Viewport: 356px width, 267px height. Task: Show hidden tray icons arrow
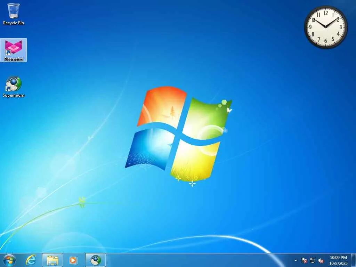296,261
